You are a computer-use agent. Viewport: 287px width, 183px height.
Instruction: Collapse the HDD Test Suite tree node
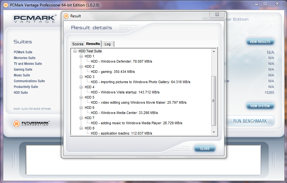point(75,51)
